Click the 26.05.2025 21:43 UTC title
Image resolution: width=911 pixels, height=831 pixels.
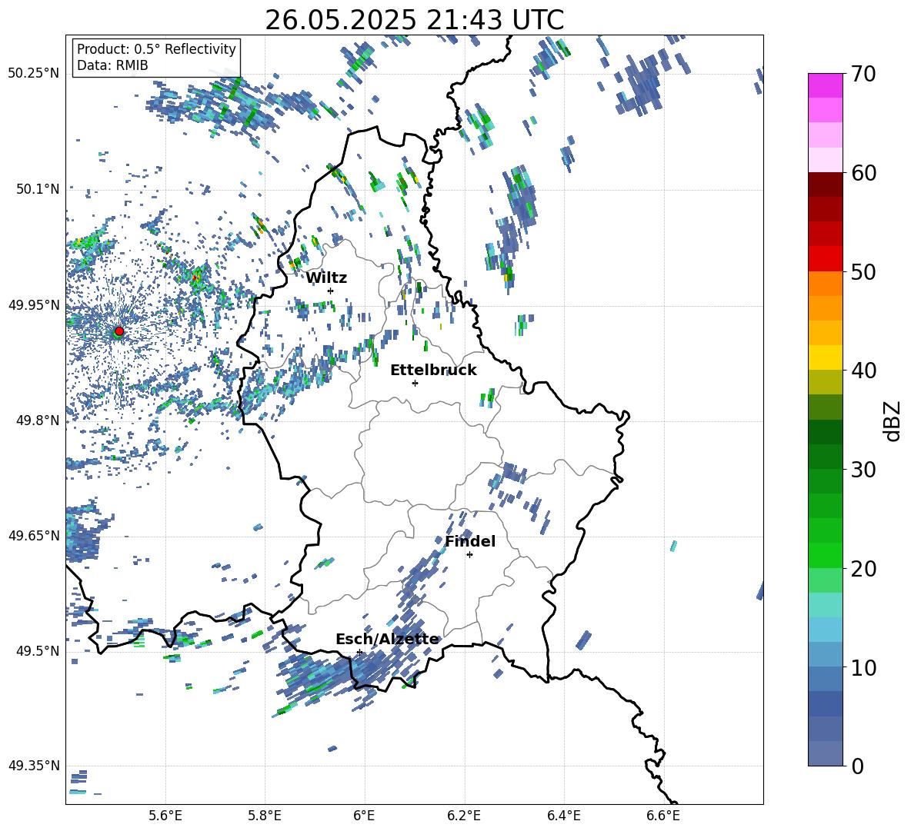[x=414, y=20]
